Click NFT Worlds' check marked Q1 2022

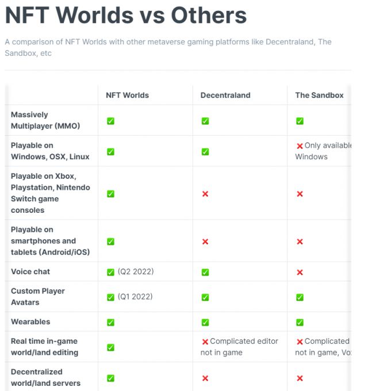pyautogui.click(x=110, y=297)
